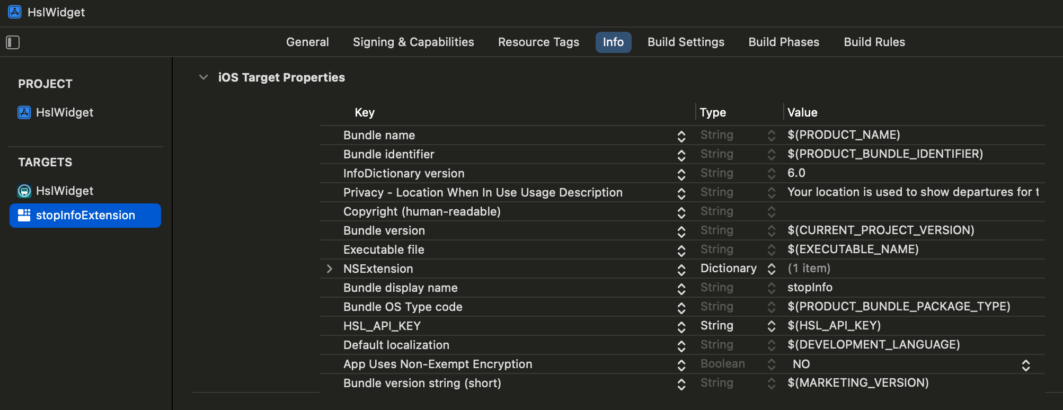Open key stepper for NSExtension row
Viewport: 1063px width, 410px height.
681,270
